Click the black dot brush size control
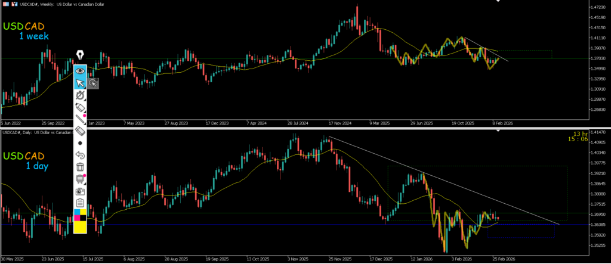Viewport: 611px width, 264px height. pyautogui.click(x=80, y=144)
